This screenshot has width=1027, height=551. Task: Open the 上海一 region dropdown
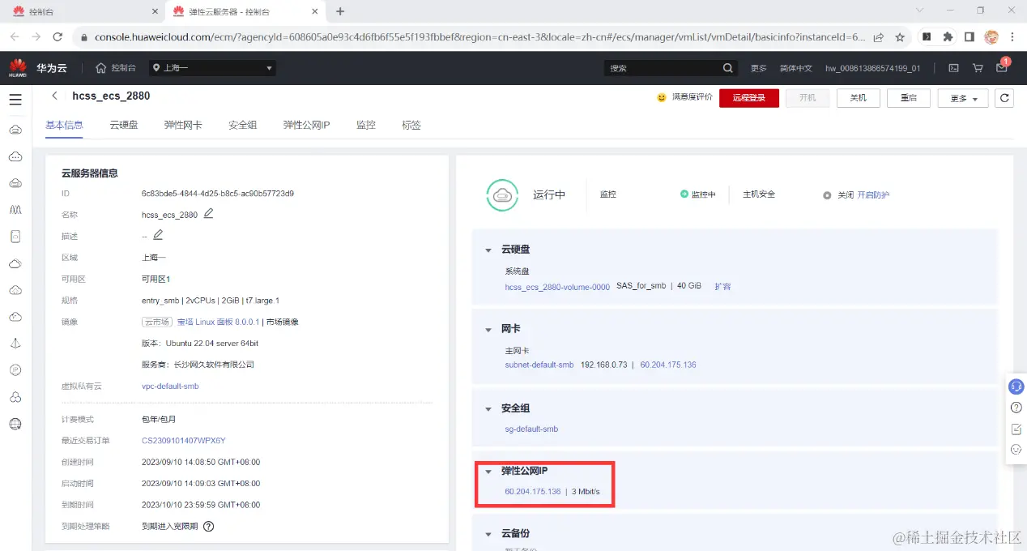[x=213, y=68]
